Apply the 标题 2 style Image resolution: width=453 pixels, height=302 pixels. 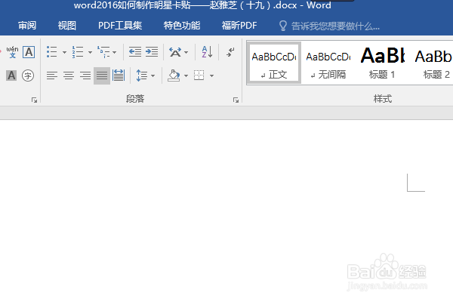pos(433,63)
